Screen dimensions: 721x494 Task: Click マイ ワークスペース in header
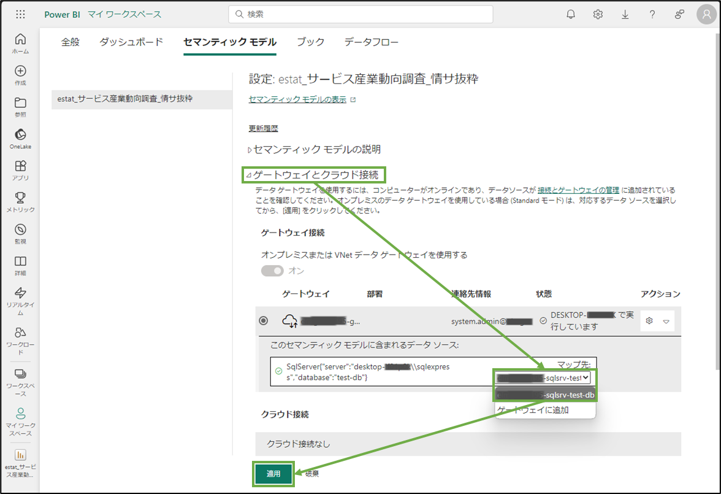click(124, 14)
